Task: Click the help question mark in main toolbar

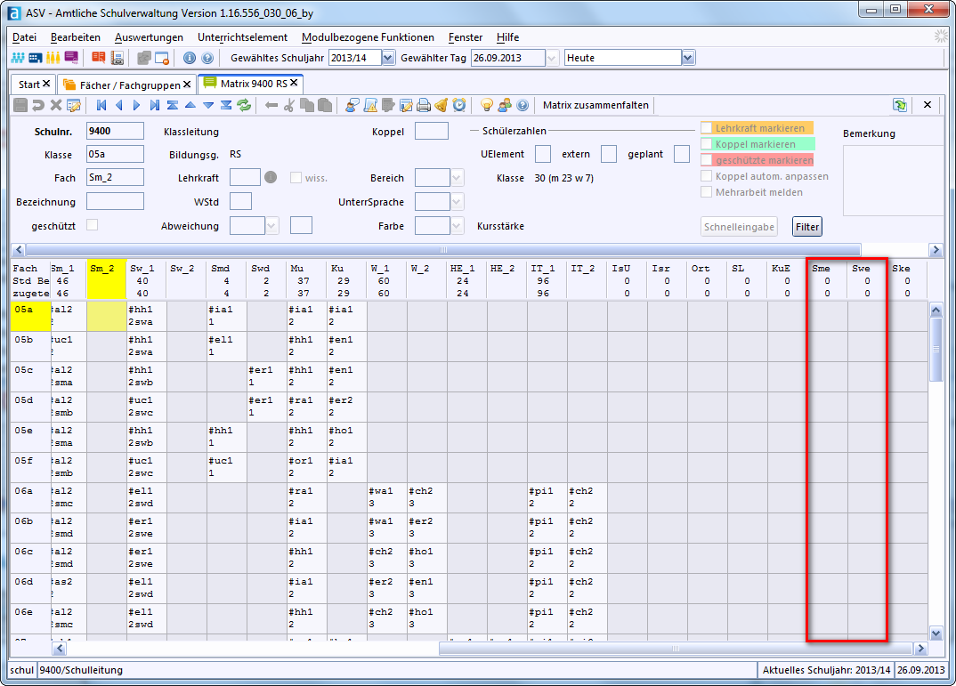Action: click(x=207, y=58)
